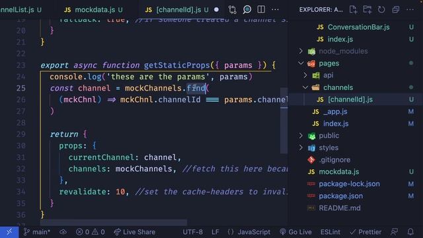The height and width of the screenshot is (238, 423).
Task: Click the unsaved dot on [channelId].js tab
Action: 216,10
